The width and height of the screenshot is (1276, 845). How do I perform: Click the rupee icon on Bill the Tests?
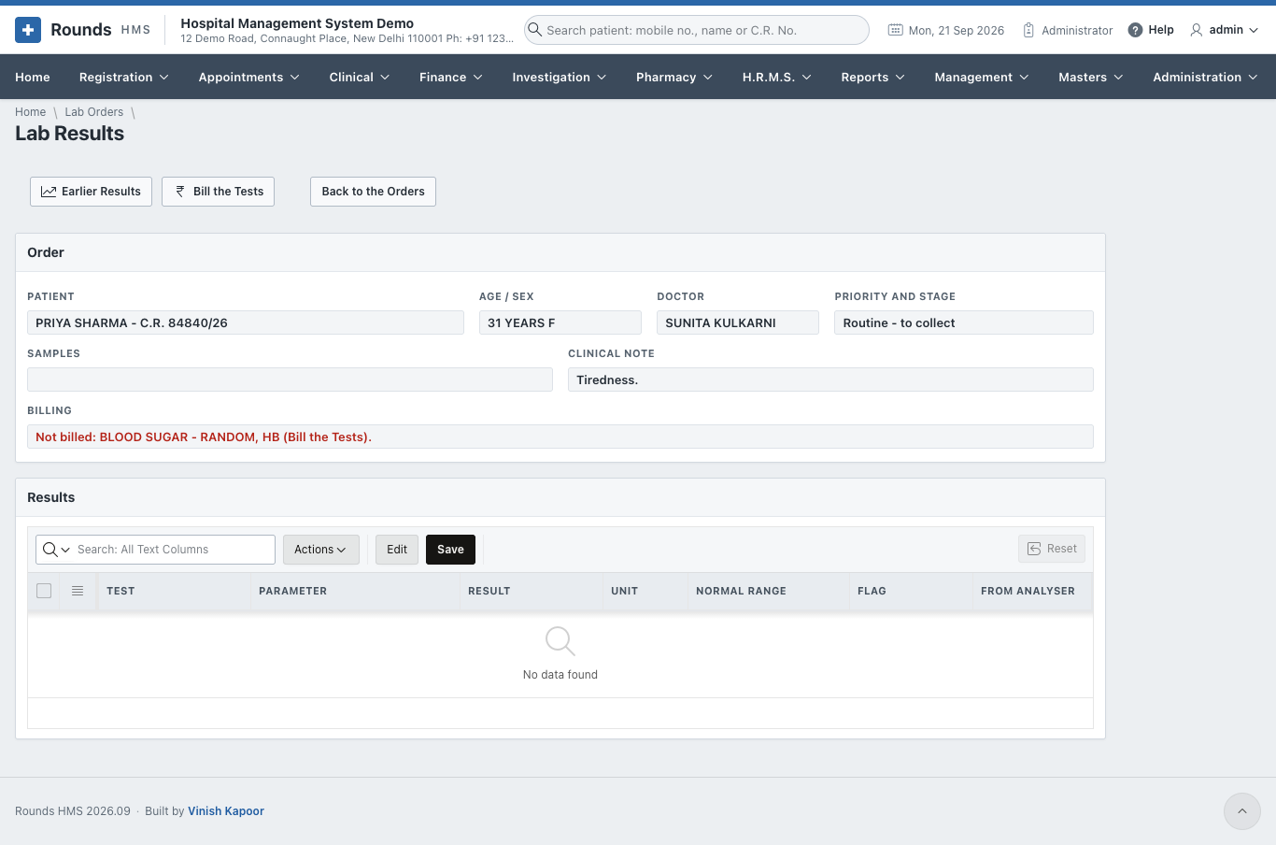[x=180, y=192]
